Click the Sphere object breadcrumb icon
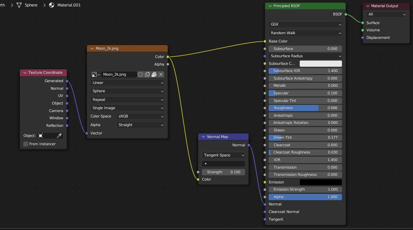Screen dimensions: 413x230 19,5
